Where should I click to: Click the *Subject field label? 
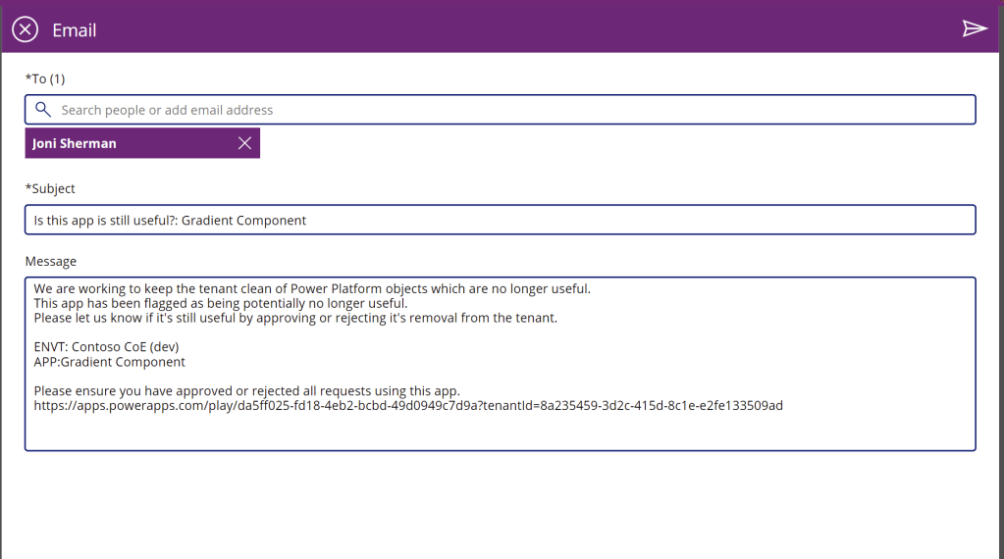(x=50, y=188)
